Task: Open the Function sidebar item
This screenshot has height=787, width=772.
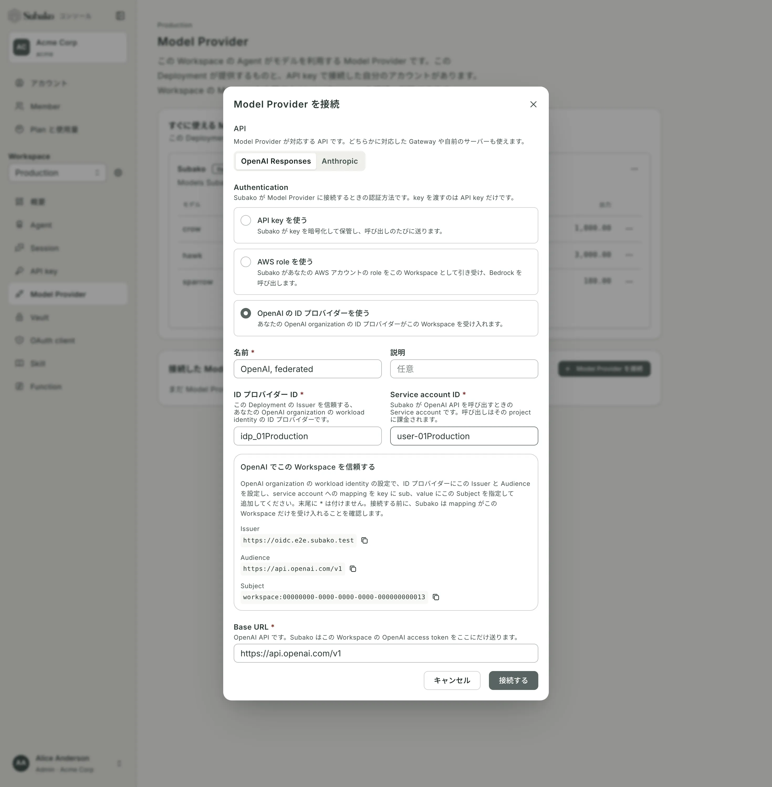Action: pos(68,386)
